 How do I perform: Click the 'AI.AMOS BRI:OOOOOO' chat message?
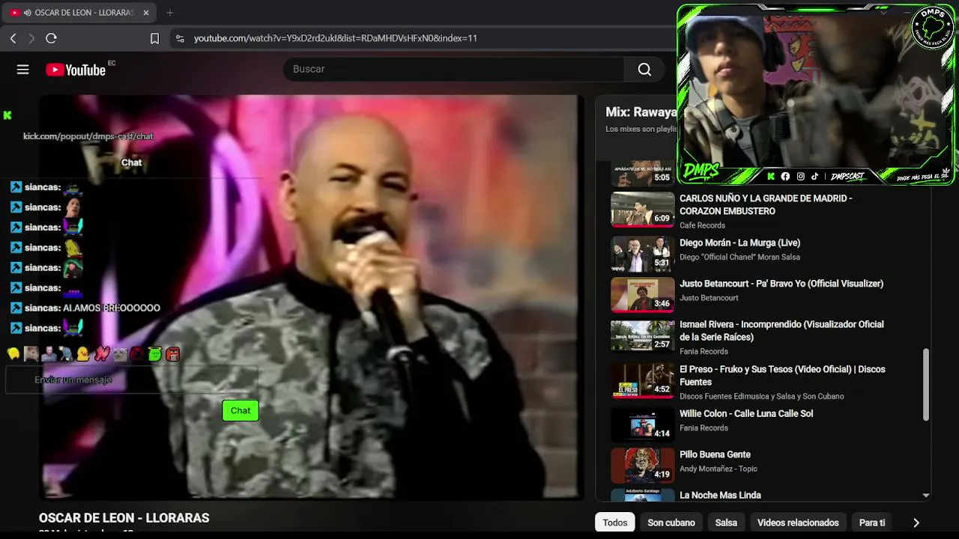click(x=112, y=308)
